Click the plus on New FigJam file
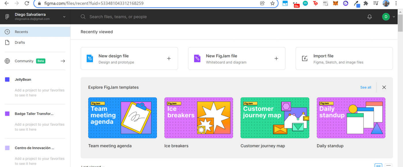403x167 pixels. 276,59
